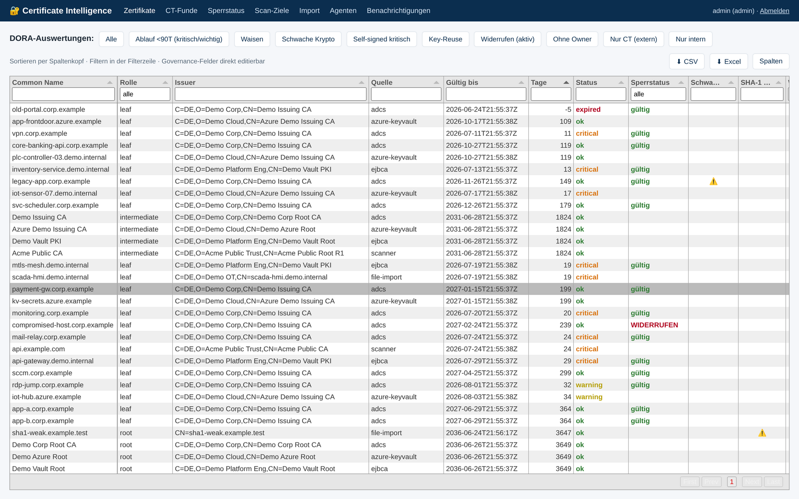Screen dimensions: 799x499
Task: Click the Gültig bis filter field
Action: [486, 94]
